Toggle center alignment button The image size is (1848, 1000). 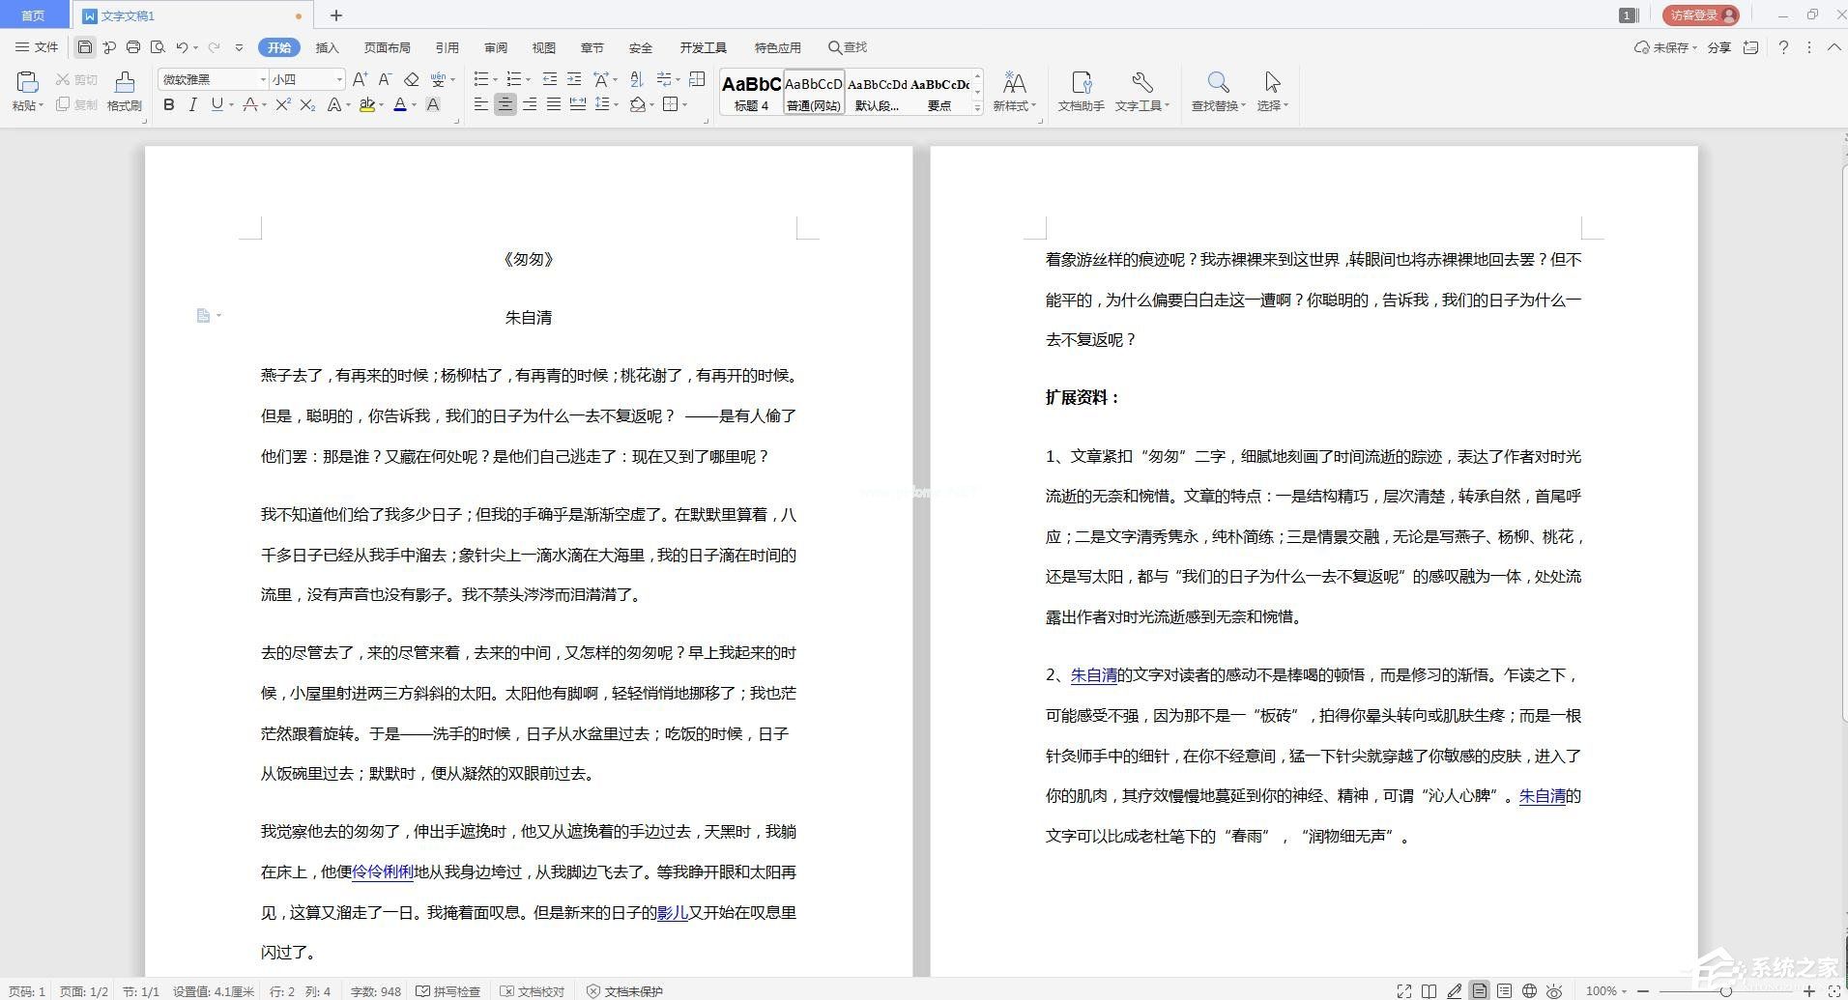pyautogui.click(x=505, y=104)
